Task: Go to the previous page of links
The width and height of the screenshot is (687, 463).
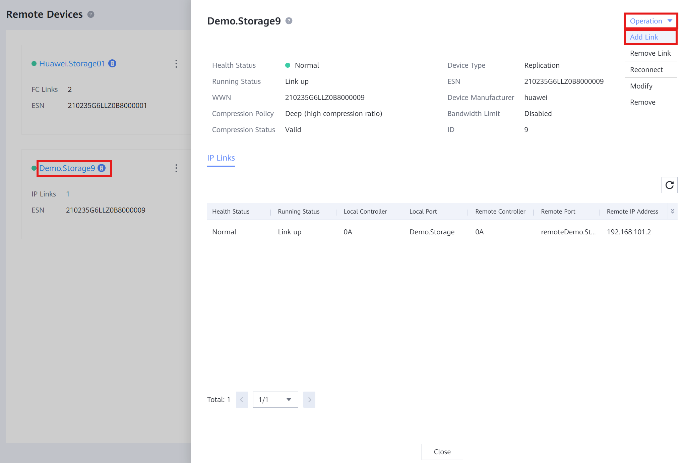Action: click(242, 400)
